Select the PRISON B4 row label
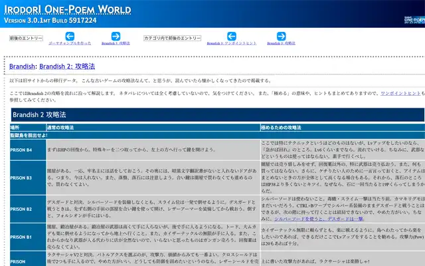Viewport: 425px width, 266px height. point(28,150)
